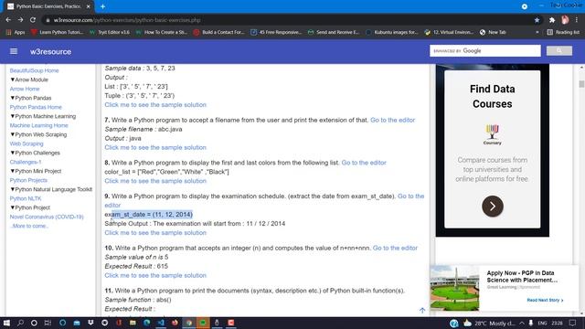Click the browser address bar URL
Image resolution: width=585 pixels, height=329 pixels.
coord(127,20)
